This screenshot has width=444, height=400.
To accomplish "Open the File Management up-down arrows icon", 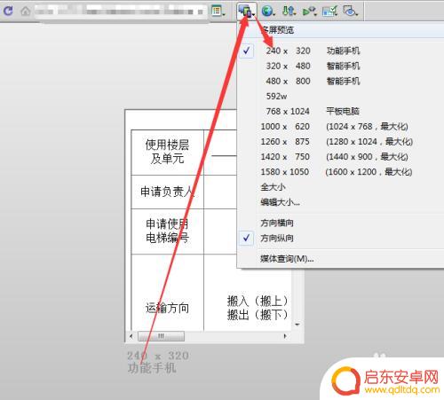I will [289, 12].
